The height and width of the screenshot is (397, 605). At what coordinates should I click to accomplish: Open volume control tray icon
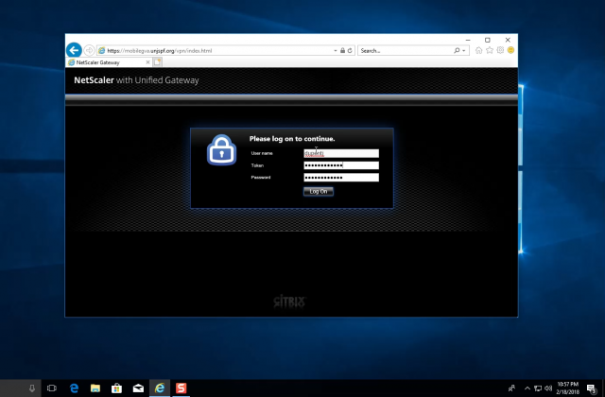[x=548, y=388]
